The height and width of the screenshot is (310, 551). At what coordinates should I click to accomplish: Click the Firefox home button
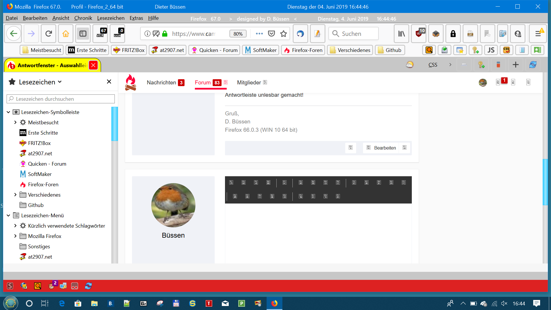coord(66,34)
